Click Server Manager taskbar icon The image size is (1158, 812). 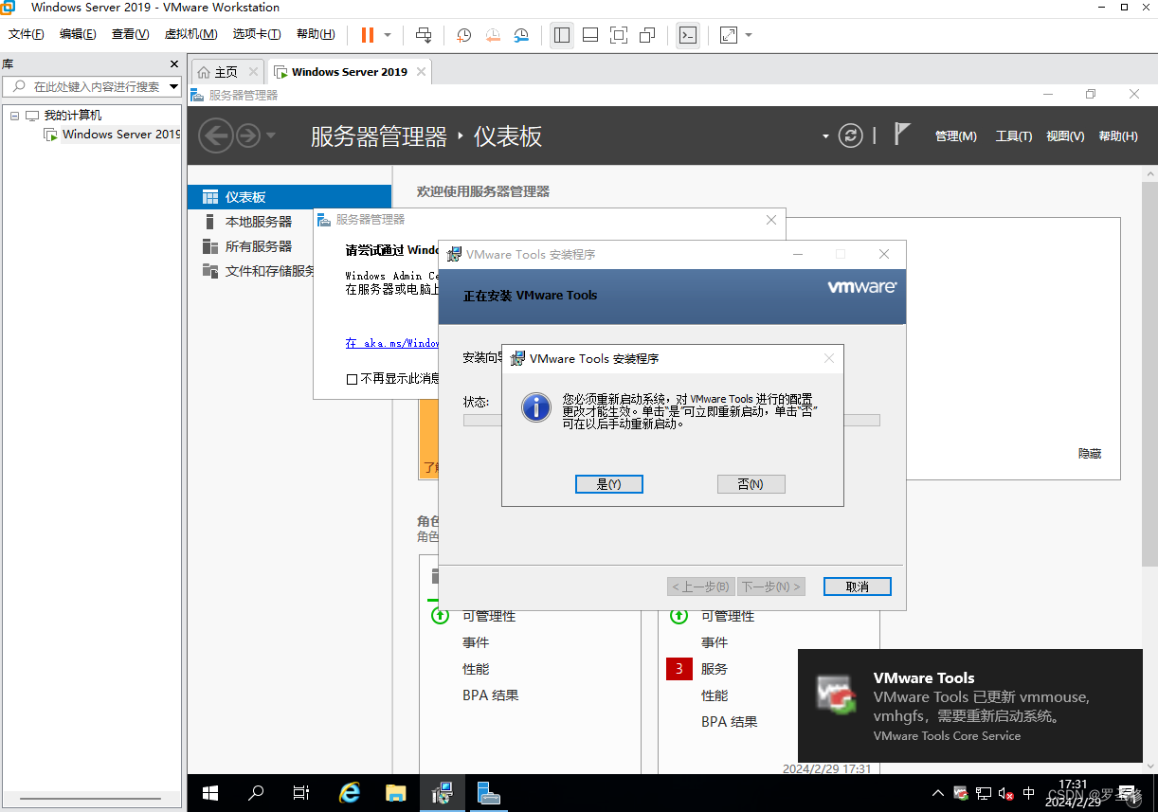(488, 793)
